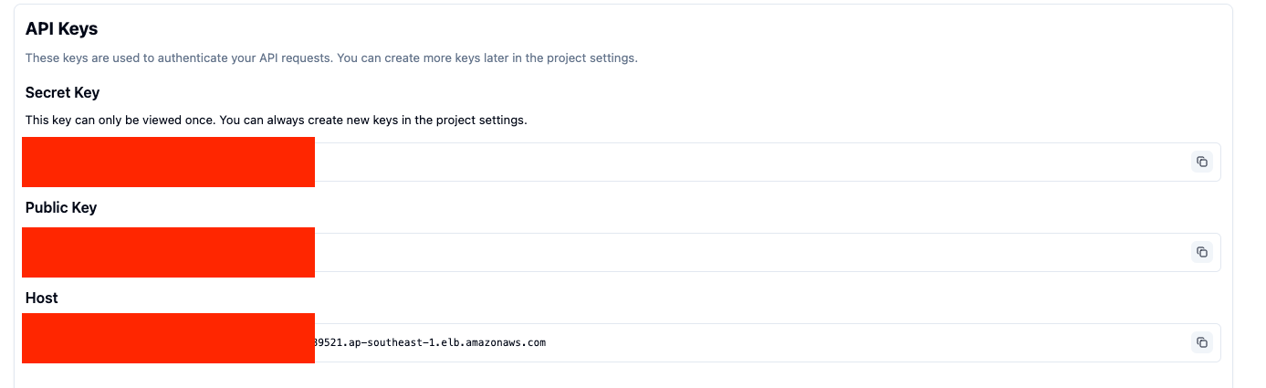
Task: Copy the Host URL to clipboard
Action: click(1202, 342)
